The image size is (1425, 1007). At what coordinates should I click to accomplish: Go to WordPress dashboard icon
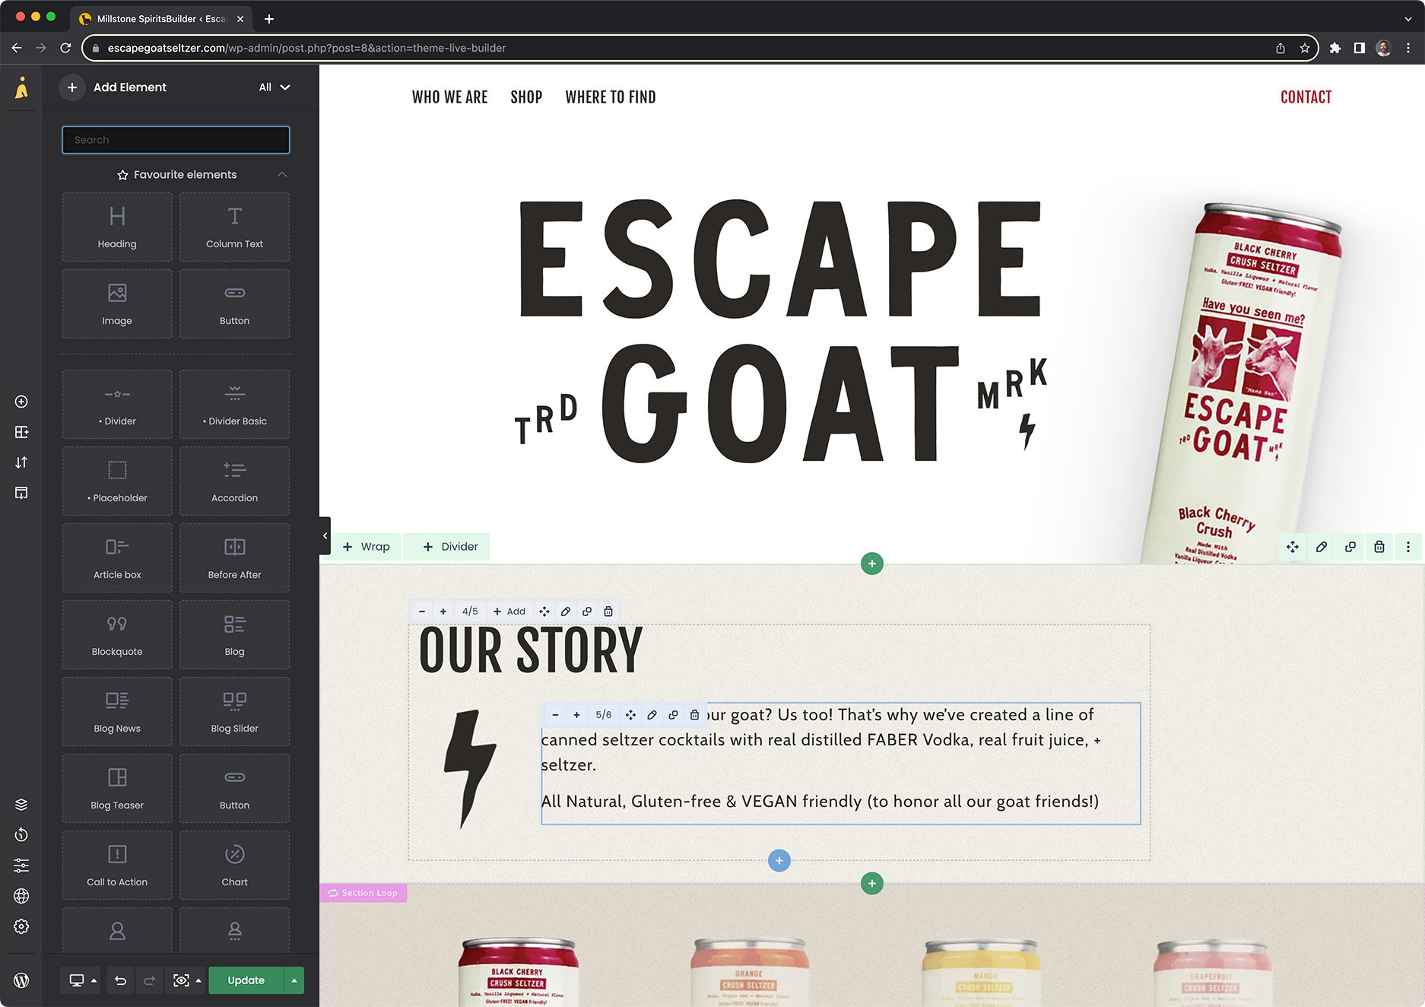(21, 980)
